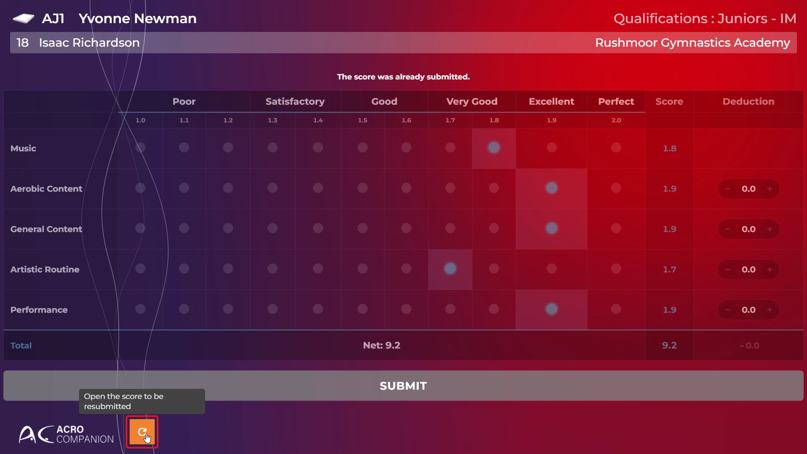Decrease General Content deduction with minus
Screen dimensions: 807x454
(728, 229)
